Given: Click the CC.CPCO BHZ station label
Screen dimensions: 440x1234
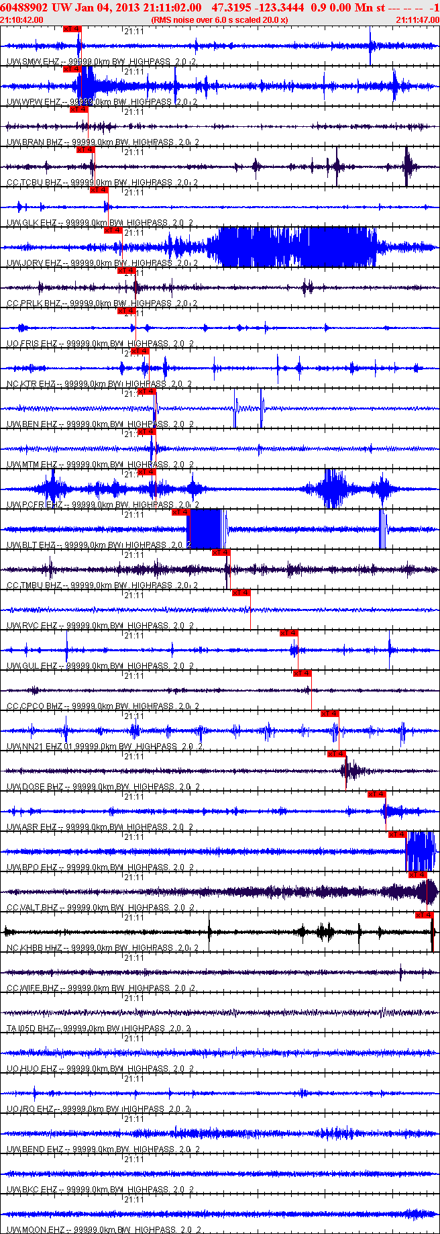Looking at the screenshot, I should pyautogui.click(x=35, y=706).
